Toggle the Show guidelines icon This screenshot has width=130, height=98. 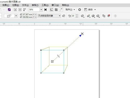(61, 10)
